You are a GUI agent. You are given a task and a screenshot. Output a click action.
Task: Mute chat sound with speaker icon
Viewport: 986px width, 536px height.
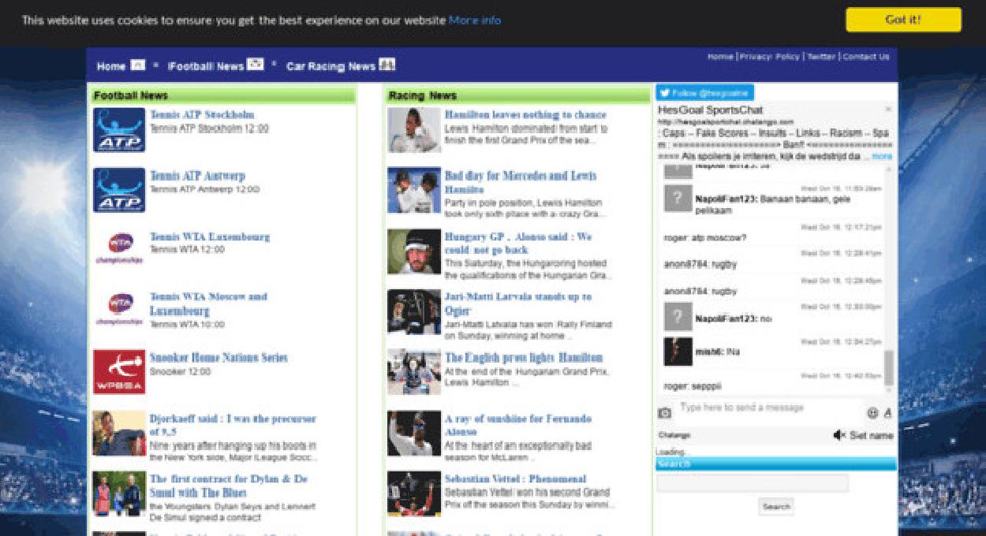click(x=839, y=435)
